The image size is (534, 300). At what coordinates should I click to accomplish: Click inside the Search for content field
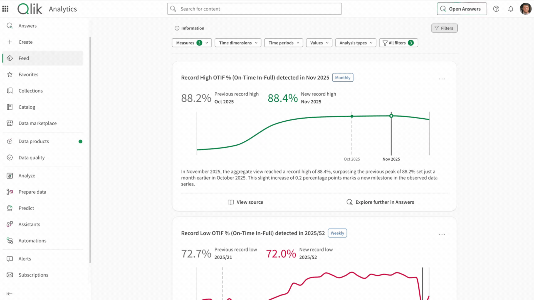pyautogui.click(x=254, y=9)
